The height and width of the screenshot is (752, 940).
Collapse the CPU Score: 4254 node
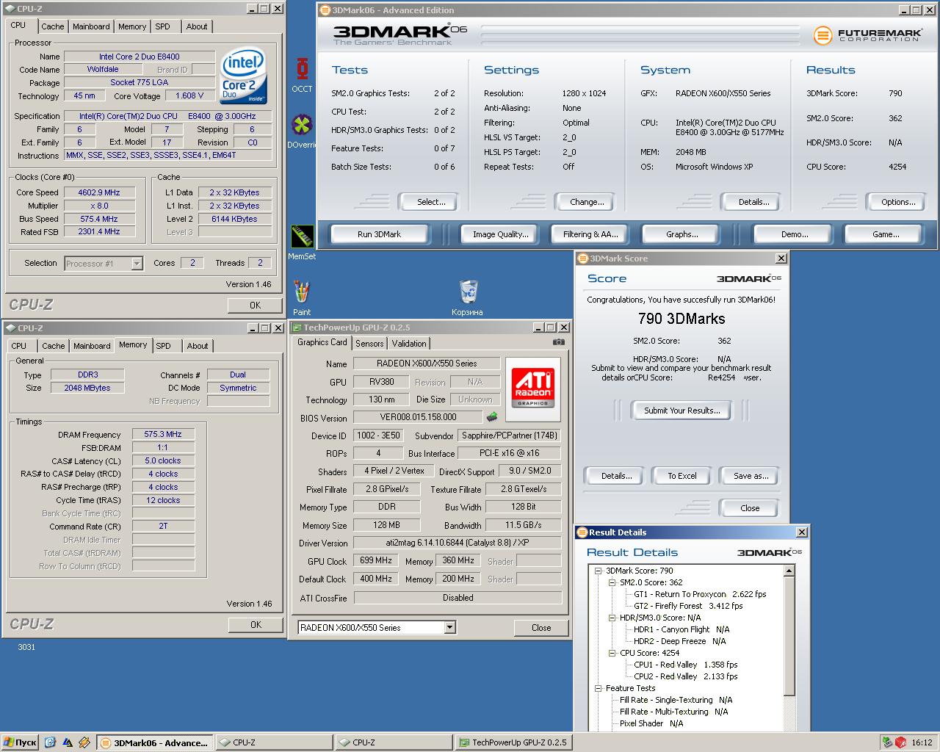click(612, 653)
